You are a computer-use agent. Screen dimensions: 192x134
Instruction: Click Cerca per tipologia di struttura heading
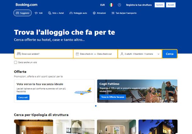pyautogui.click(x=41, y=115)
